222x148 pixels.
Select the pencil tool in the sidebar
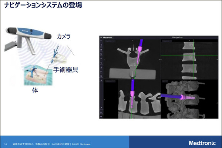point(102,80)
